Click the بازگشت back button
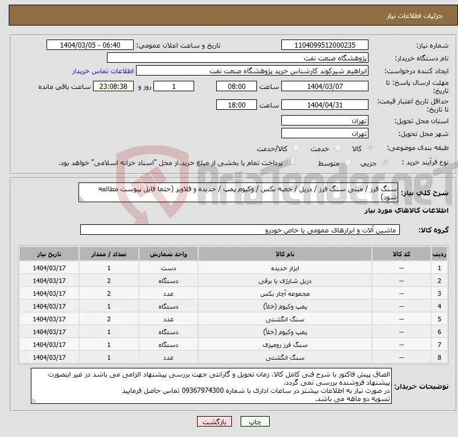458x437 pixels. (214, 421)
